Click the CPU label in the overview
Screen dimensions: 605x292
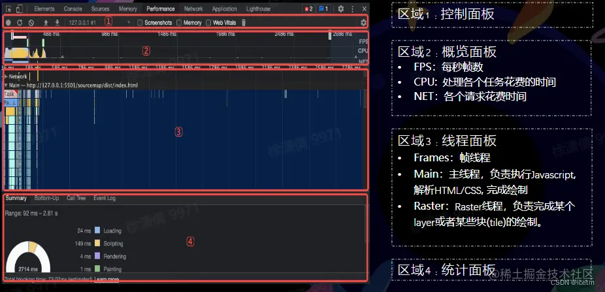point(363,50)
